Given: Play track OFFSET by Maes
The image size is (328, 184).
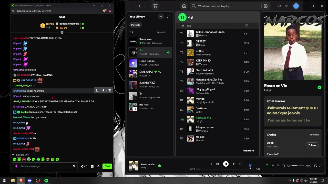Looking at the screenshot, I should pyautogui.click(x=217, y=43).
